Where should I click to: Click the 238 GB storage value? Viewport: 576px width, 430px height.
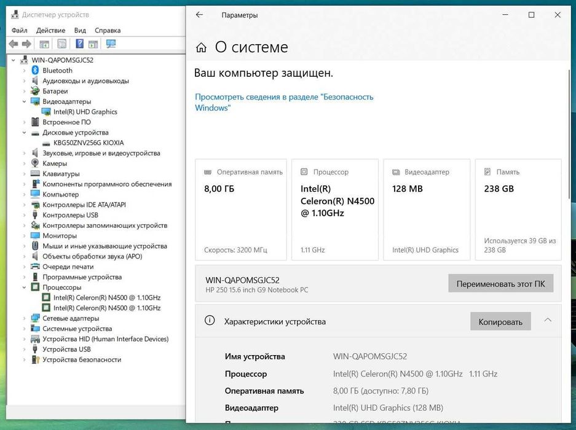point(499,189)
